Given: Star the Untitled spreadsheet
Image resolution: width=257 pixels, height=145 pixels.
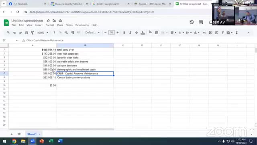Looking at the screenshot, I should (48, 21).
